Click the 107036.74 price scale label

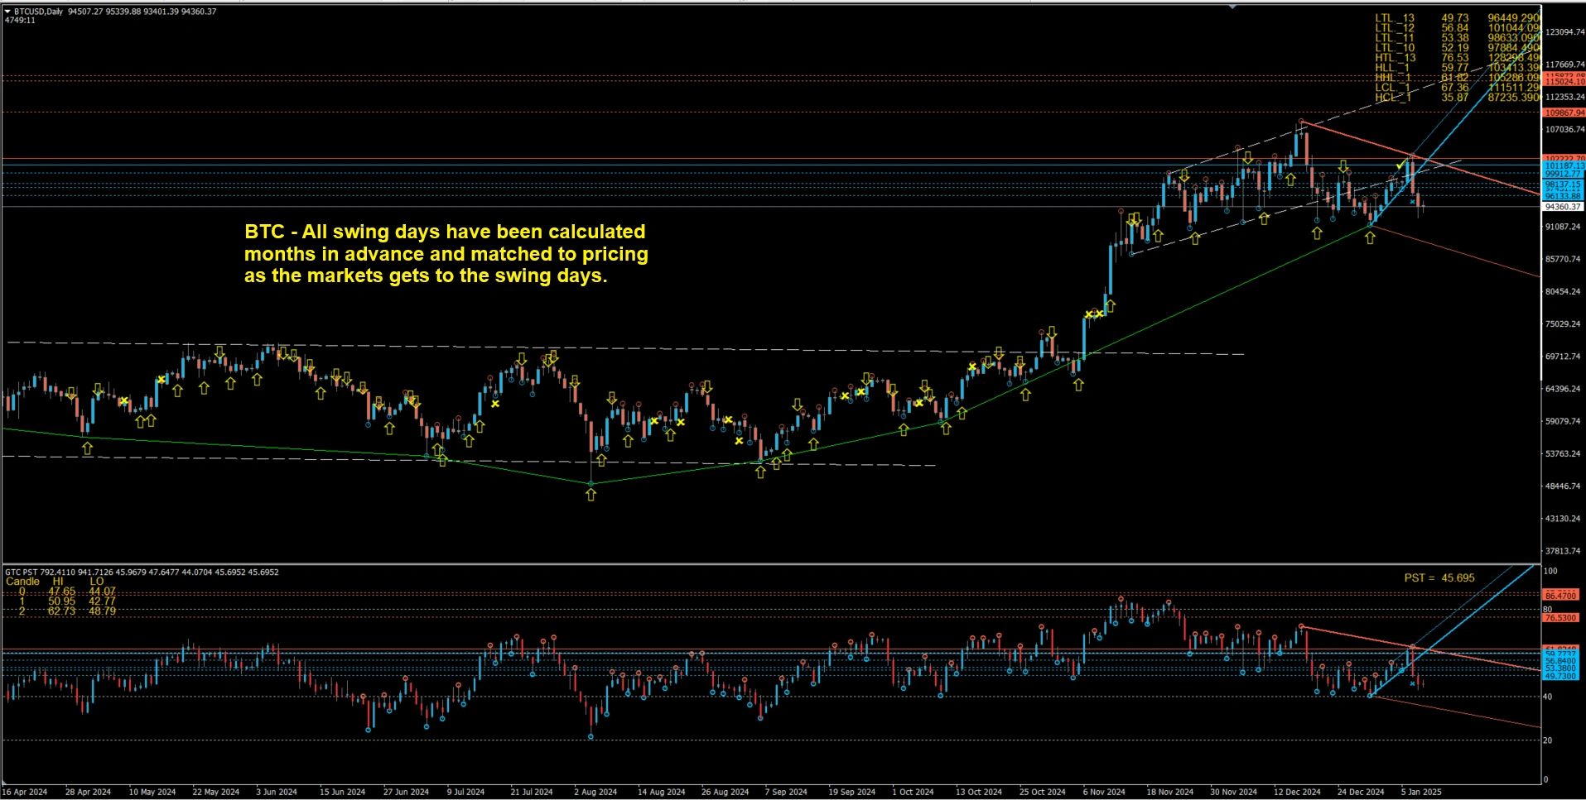point(1564,129)
